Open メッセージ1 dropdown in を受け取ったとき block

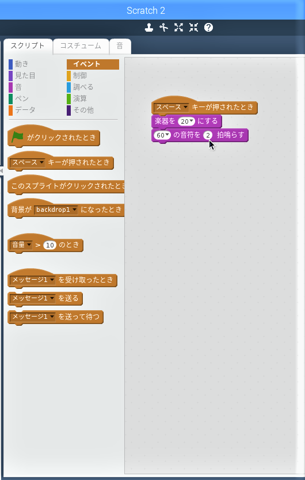pos(32,280)
